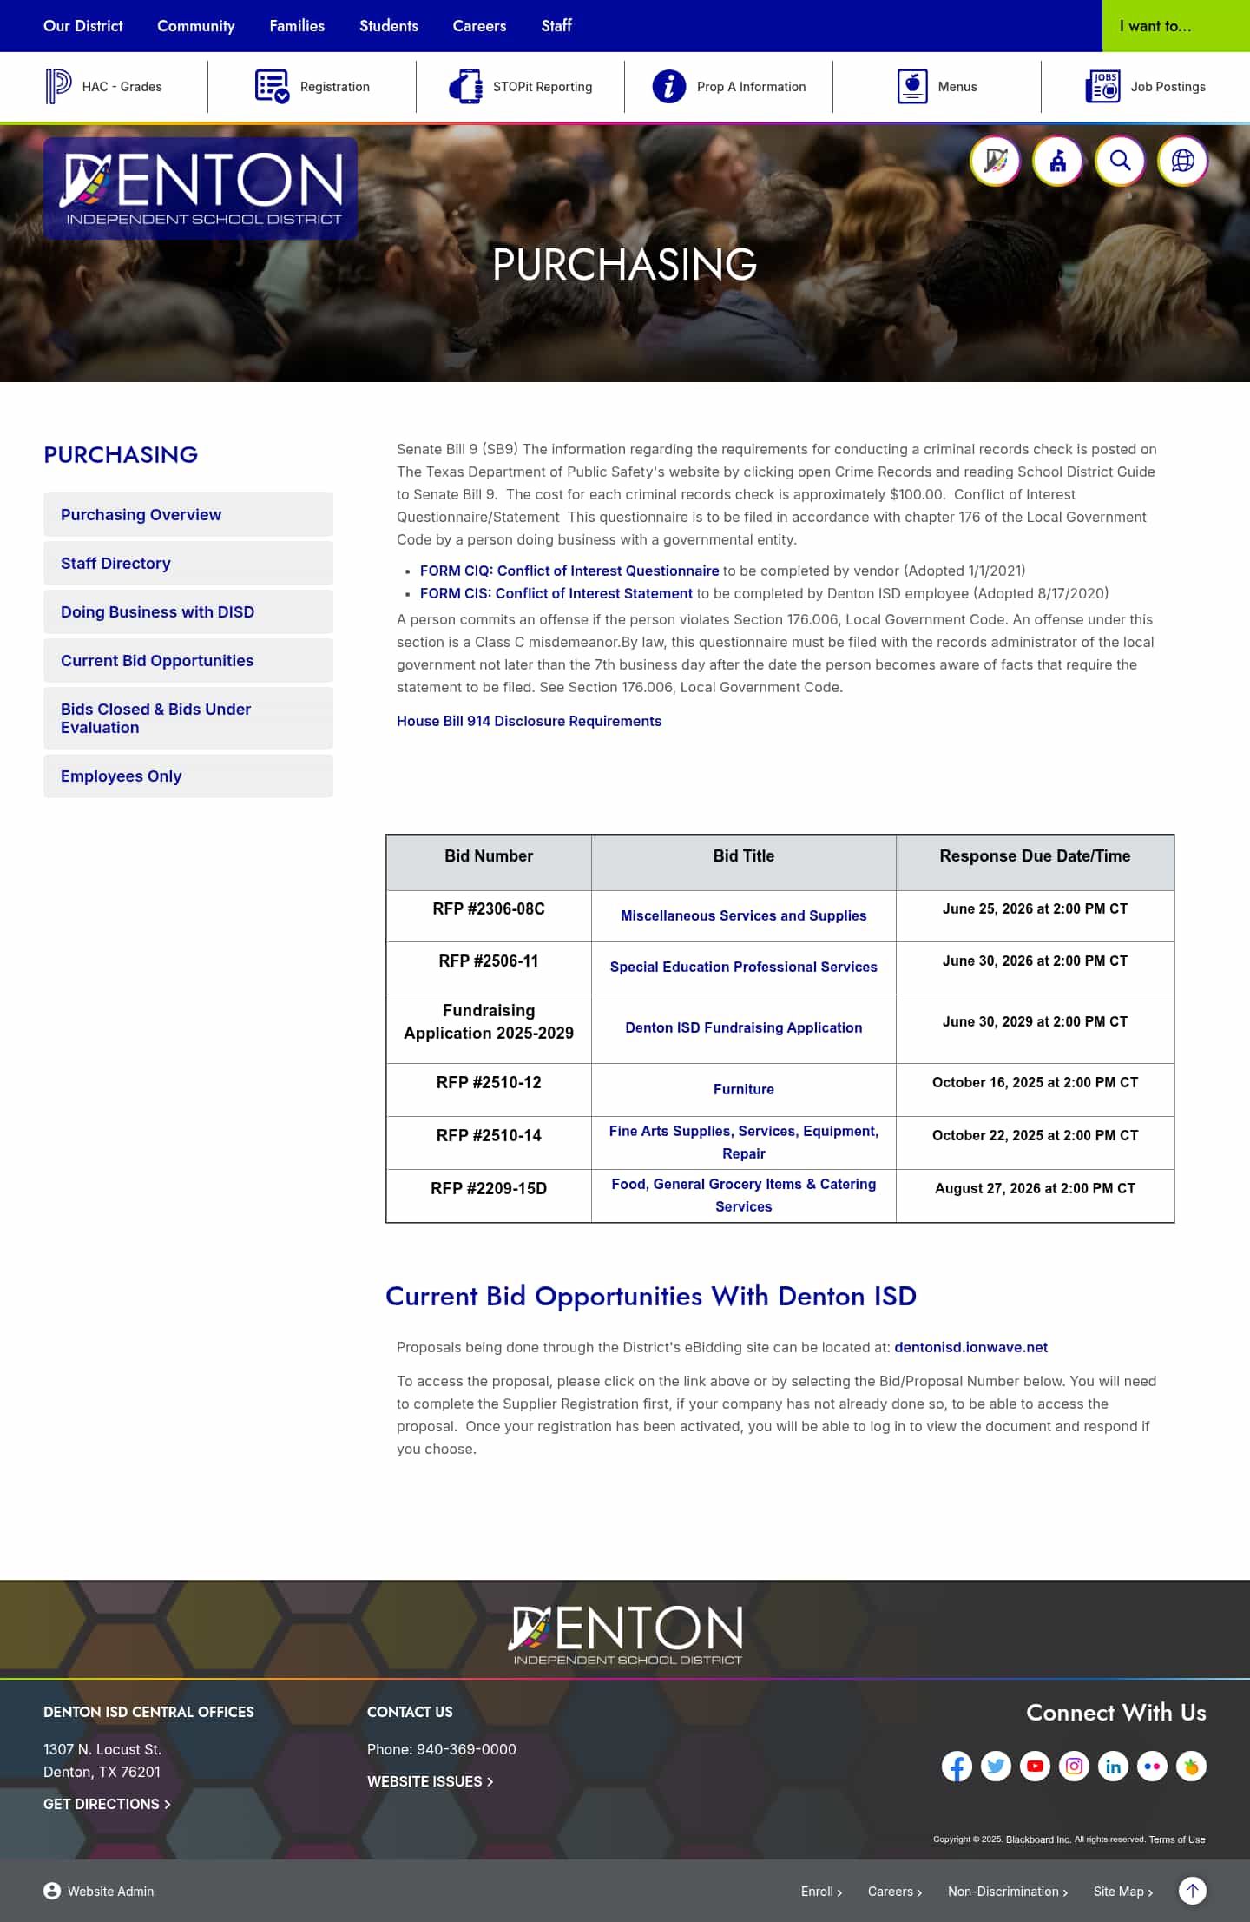Click the Blackboard Inc. copyright link
The image size is (1250, 1922).
click(x=1038, y=1839)
